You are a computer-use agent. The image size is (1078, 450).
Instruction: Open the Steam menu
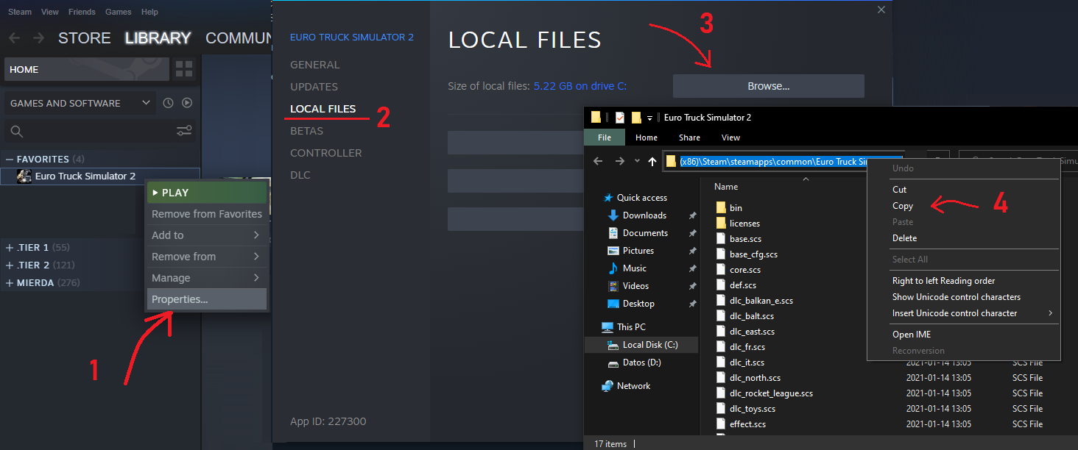(x=20, y=12)
